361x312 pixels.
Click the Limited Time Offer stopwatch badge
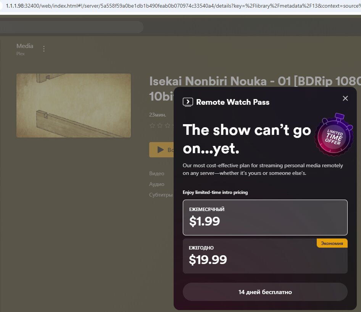[334, 134]
